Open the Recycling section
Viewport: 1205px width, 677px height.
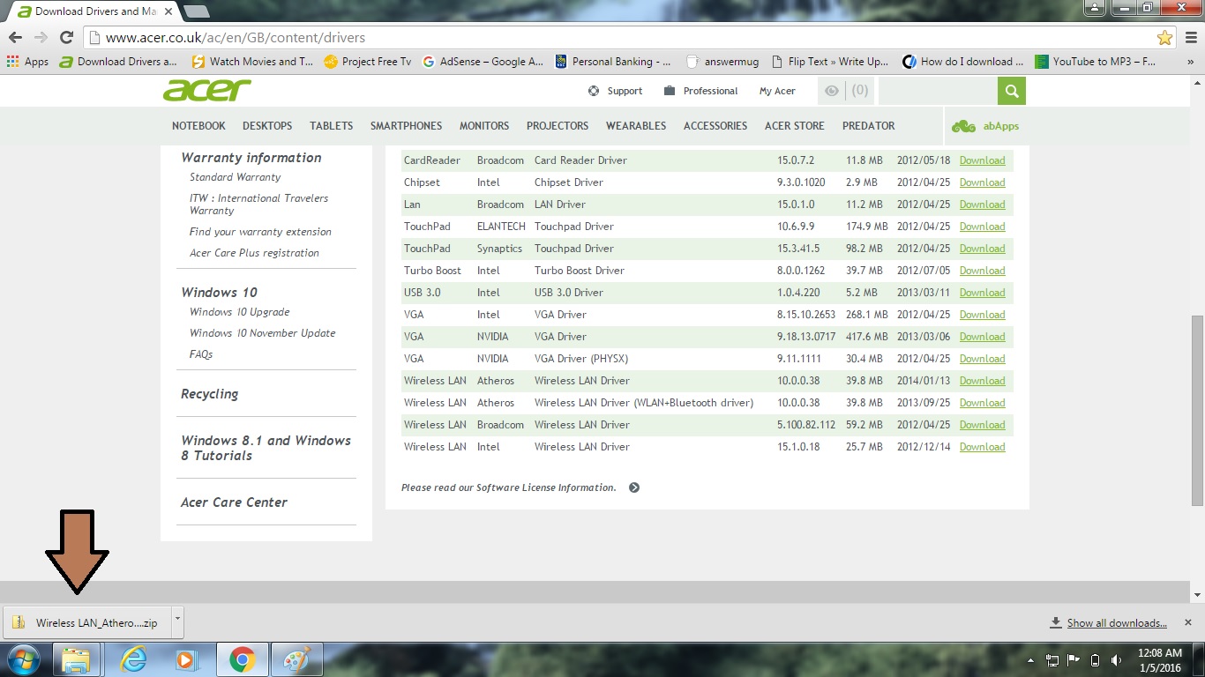click(210, 394)
